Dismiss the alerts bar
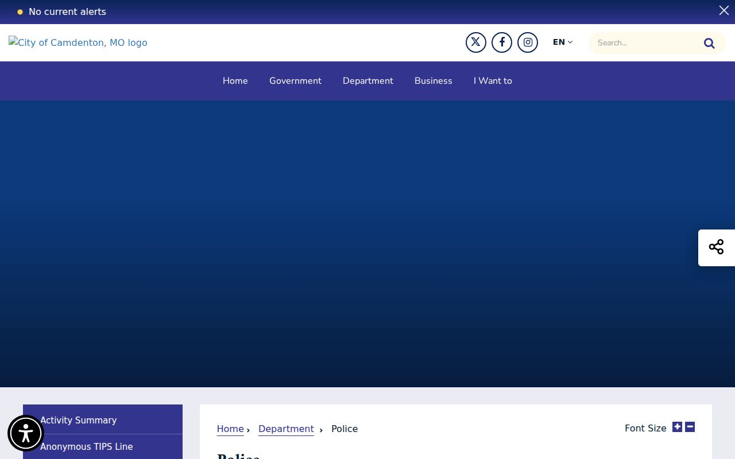The width and height of the screenshot is (735, 459). pos(724,10)
